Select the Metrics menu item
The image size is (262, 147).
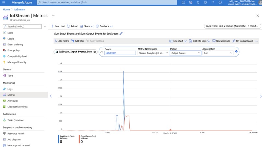point(24,95)
